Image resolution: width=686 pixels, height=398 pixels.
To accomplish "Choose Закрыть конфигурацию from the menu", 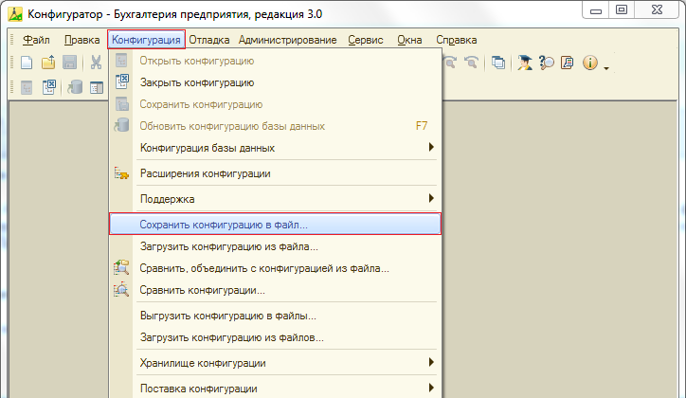I will click(275, 82).
